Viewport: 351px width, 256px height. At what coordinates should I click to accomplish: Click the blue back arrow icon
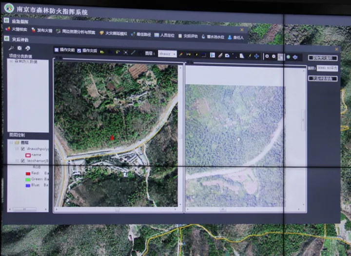coord(295,57)
